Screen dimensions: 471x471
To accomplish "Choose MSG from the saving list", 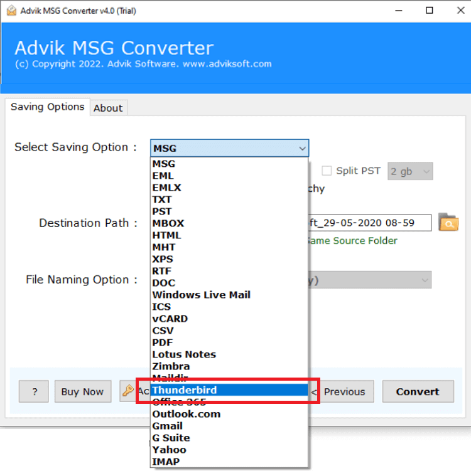I will click(229, 164).
